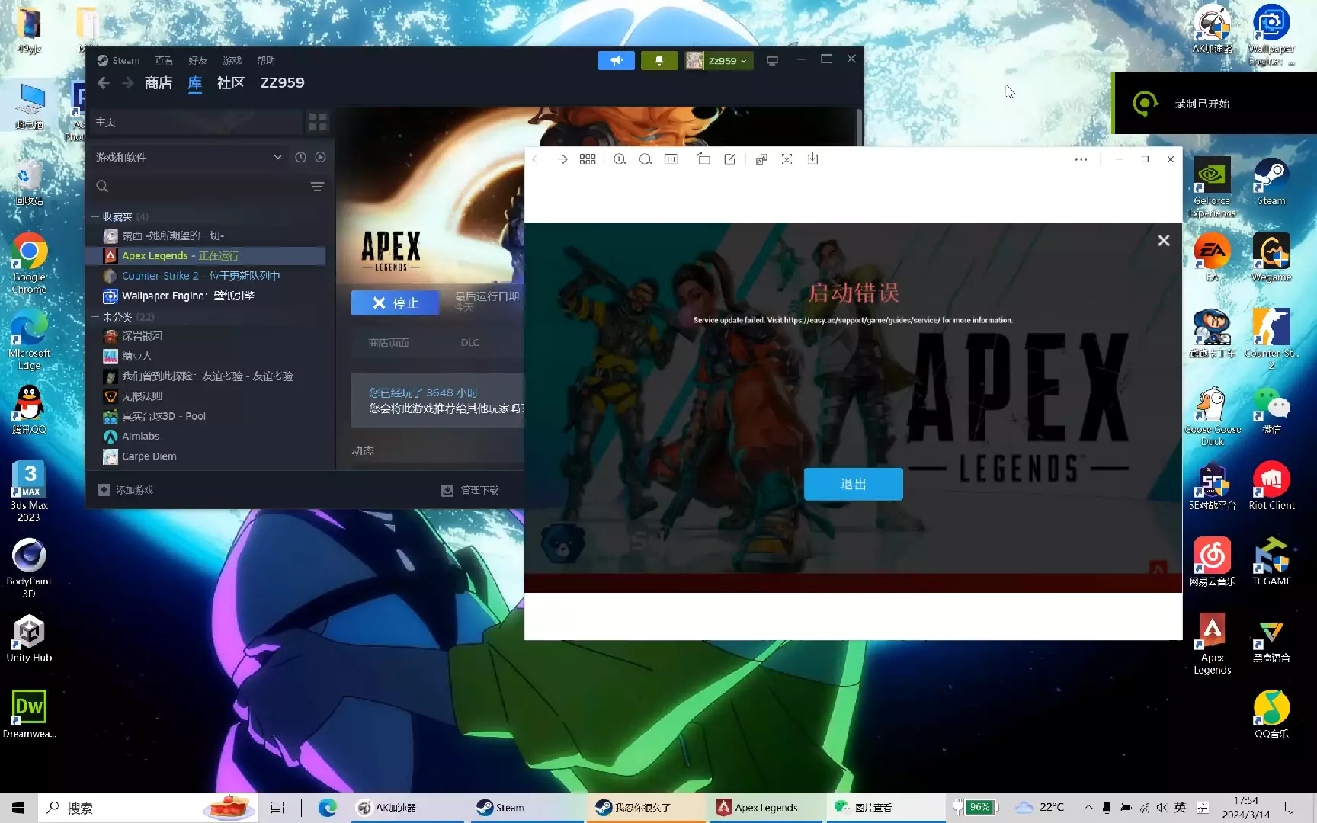
Task: Collapse the 未分类 category in Steam
Action: [x=95, y=317]
